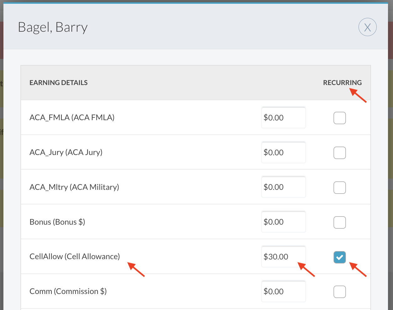The height and width of the screenshot is (310, 393).
Task: Click the EARNING DETAILS column header
Action: coord(59,83)
